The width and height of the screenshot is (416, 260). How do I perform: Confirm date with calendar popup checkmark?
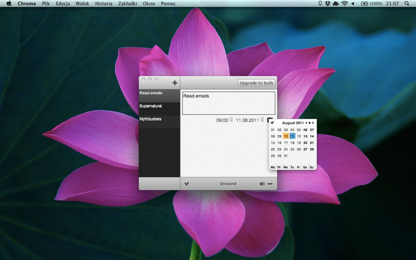272,123
